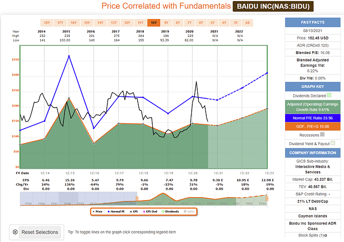344x242 pixels.
Task: Click the Stock Splits info icon
Action: click(x=326, y=236)
